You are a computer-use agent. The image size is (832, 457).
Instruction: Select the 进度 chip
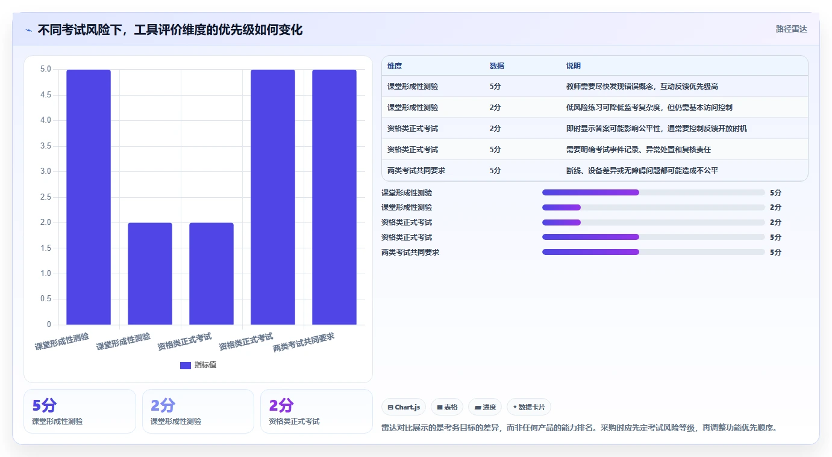coord(485,407)
